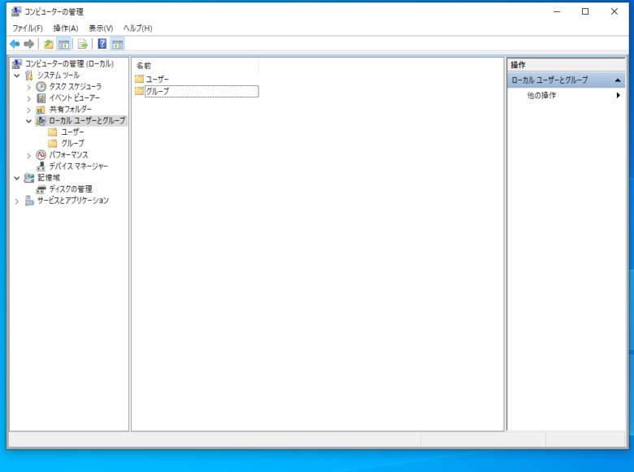Open the 他の操作 submenu arrow
This screenshot has height=472, width=634.
619,95
